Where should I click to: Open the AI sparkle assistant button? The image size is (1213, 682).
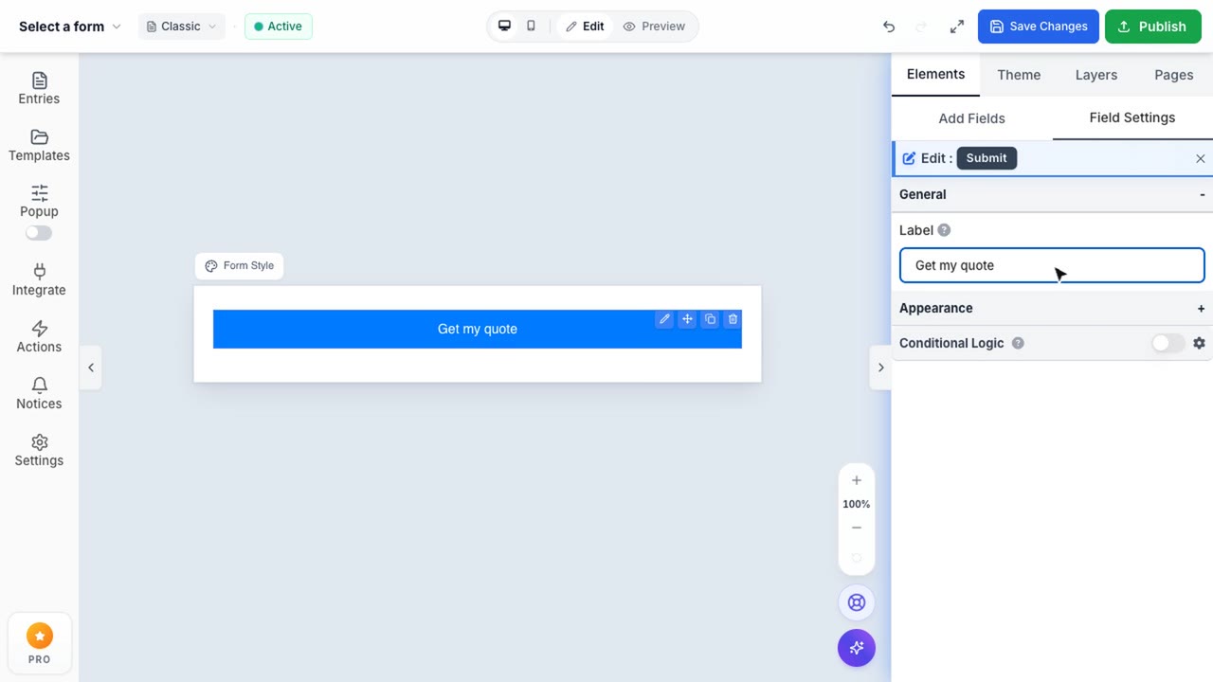[857, 648]
